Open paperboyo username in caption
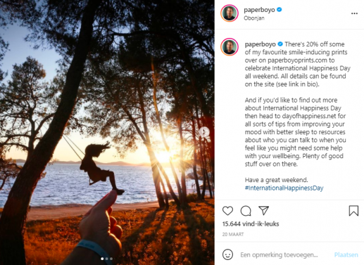Viewport: 364px width, 265px height. (260, 44)
